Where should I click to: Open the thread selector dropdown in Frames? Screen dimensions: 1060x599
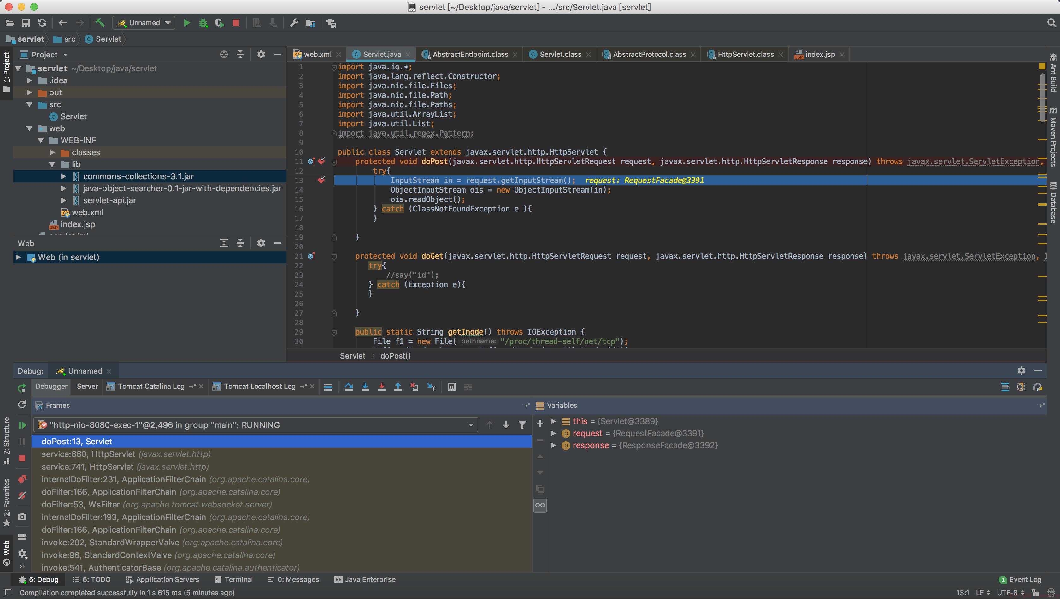(x=471, y=425)
